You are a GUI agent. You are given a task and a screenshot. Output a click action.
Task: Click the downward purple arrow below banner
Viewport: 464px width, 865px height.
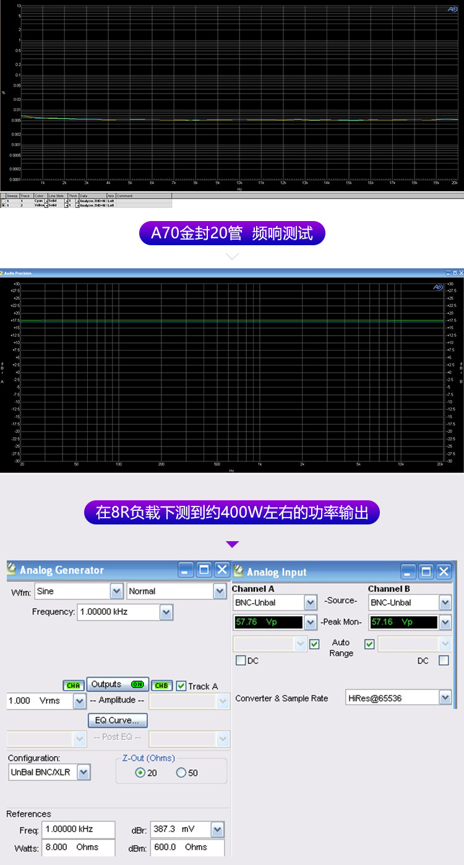232,544
